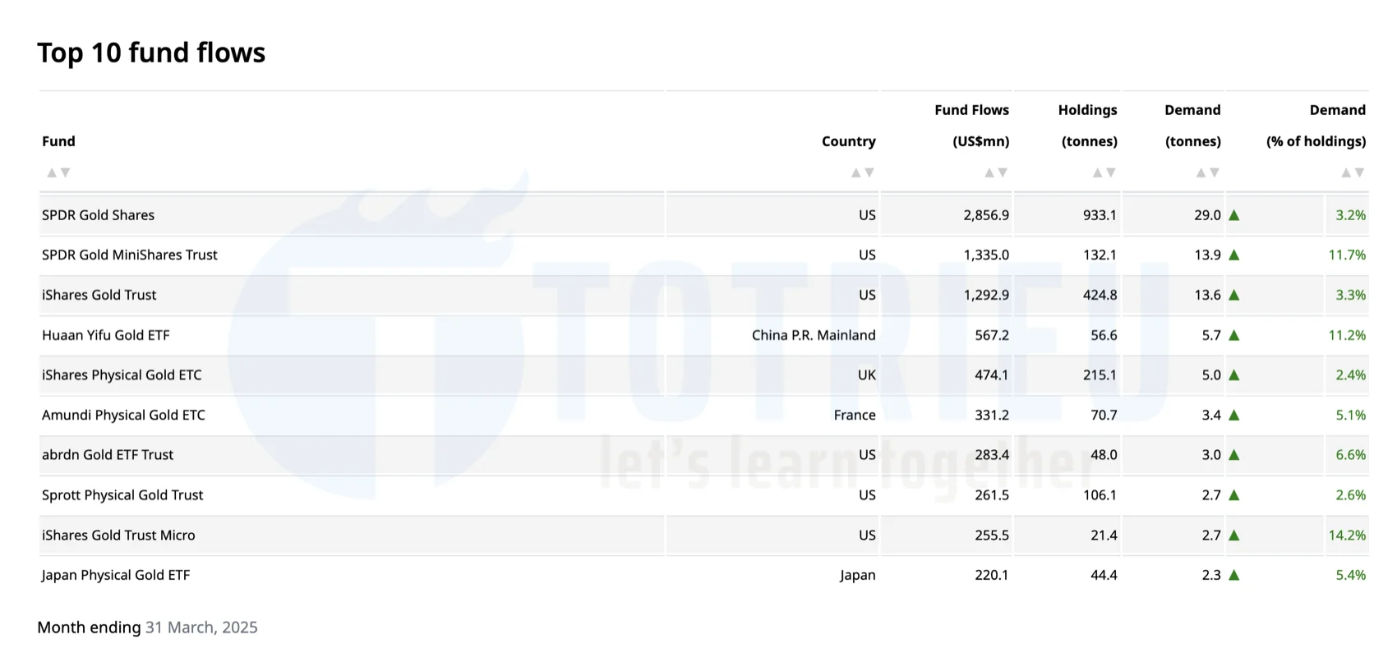Sort Holdings tonnes column arrows

click(1104, 172)
